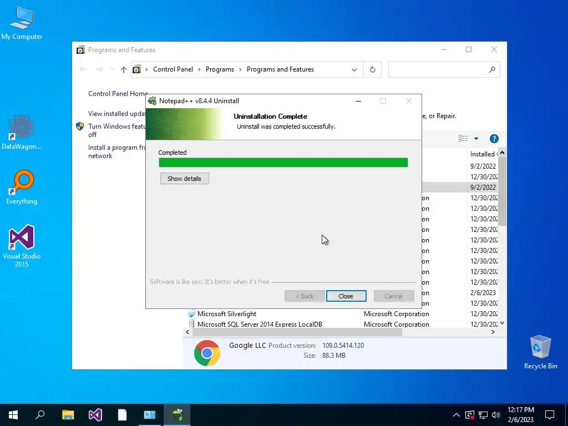
Task: Open DataWagon desktop shortcut
Action: point(22,133)
